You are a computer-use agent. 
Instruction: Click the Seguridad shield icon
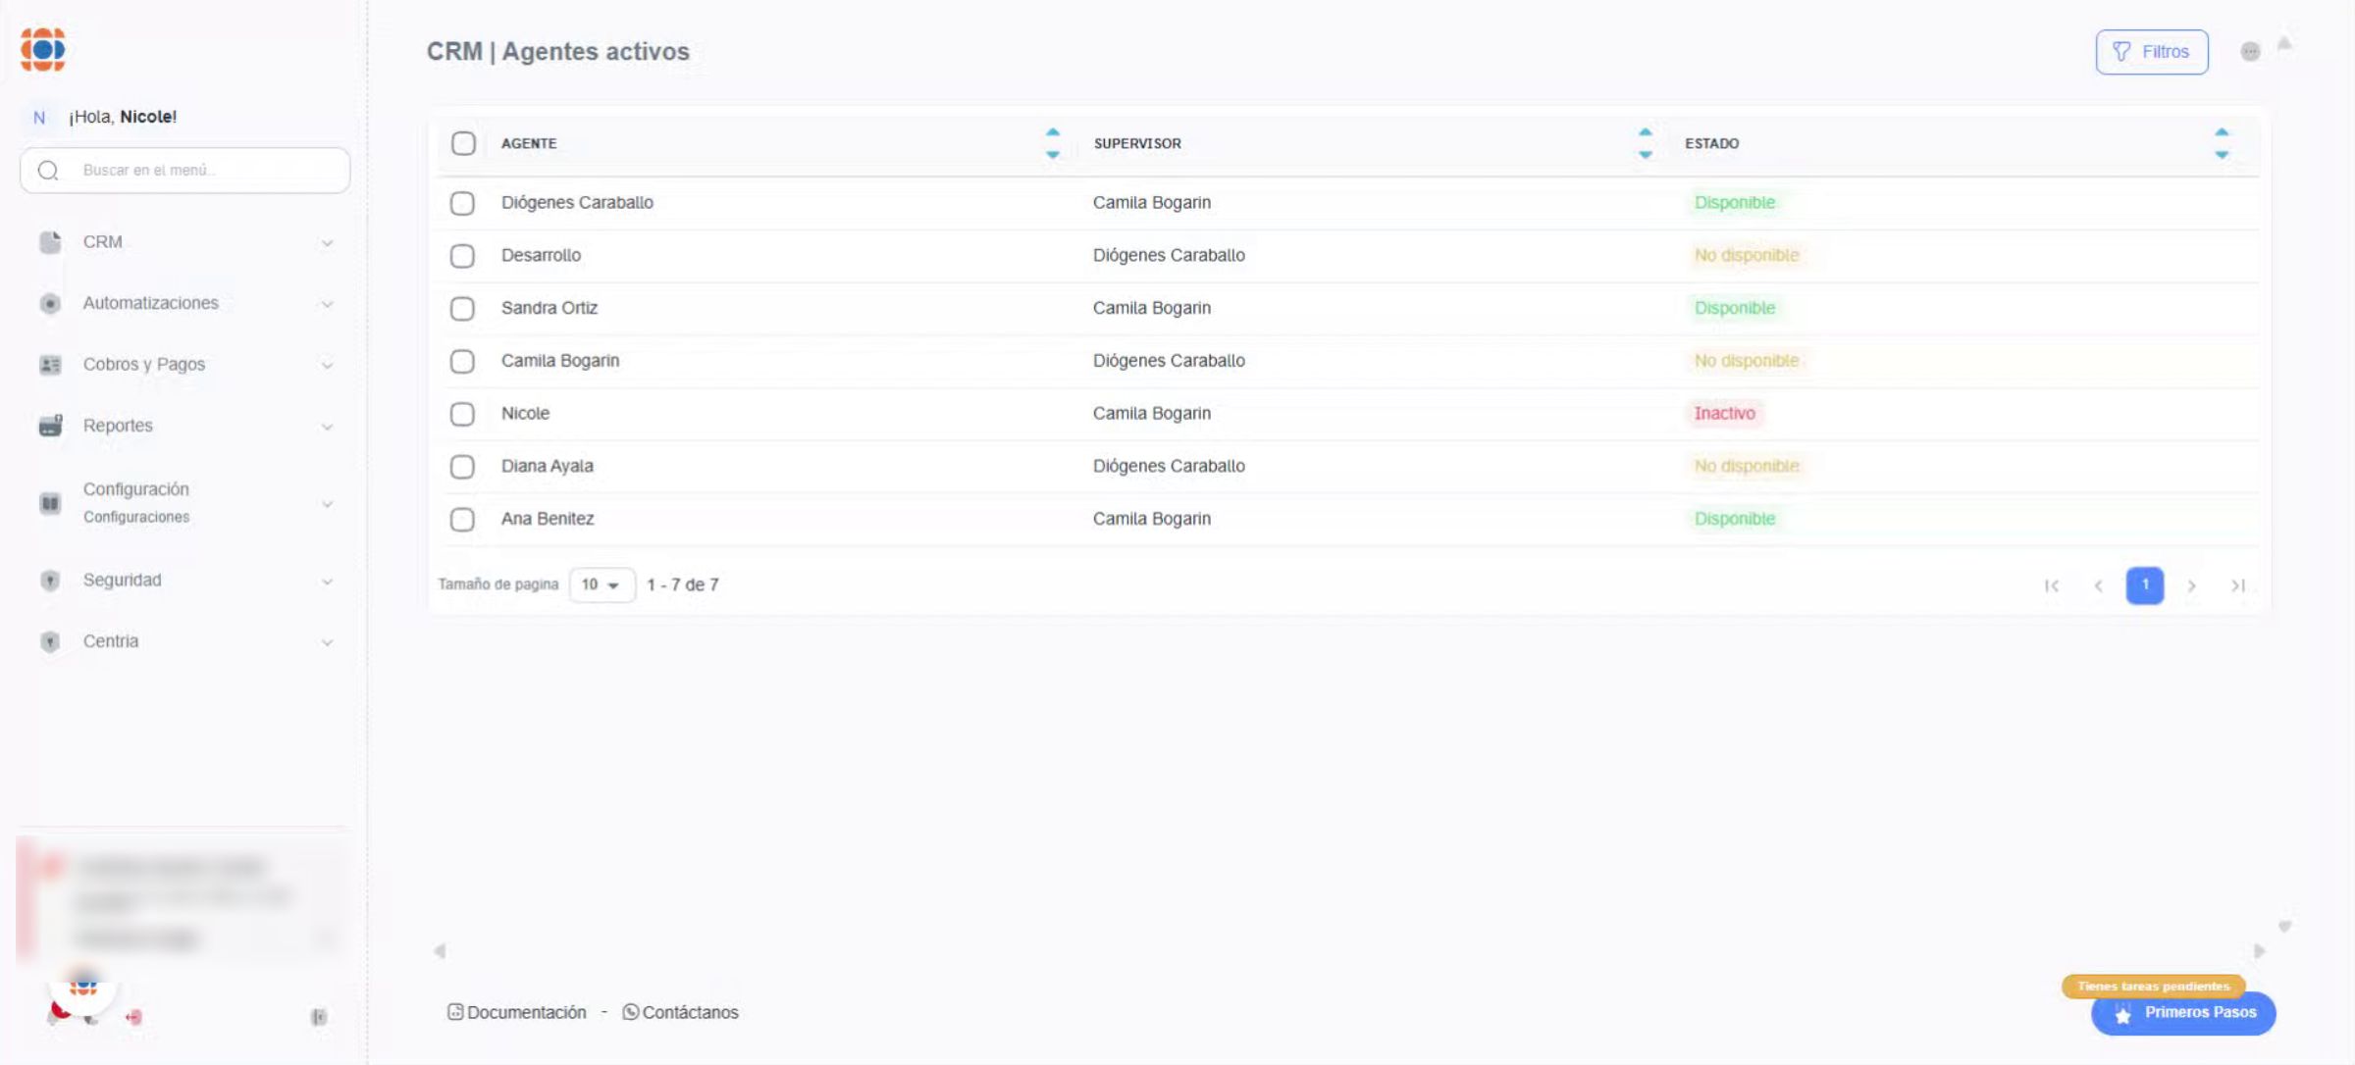50,581
